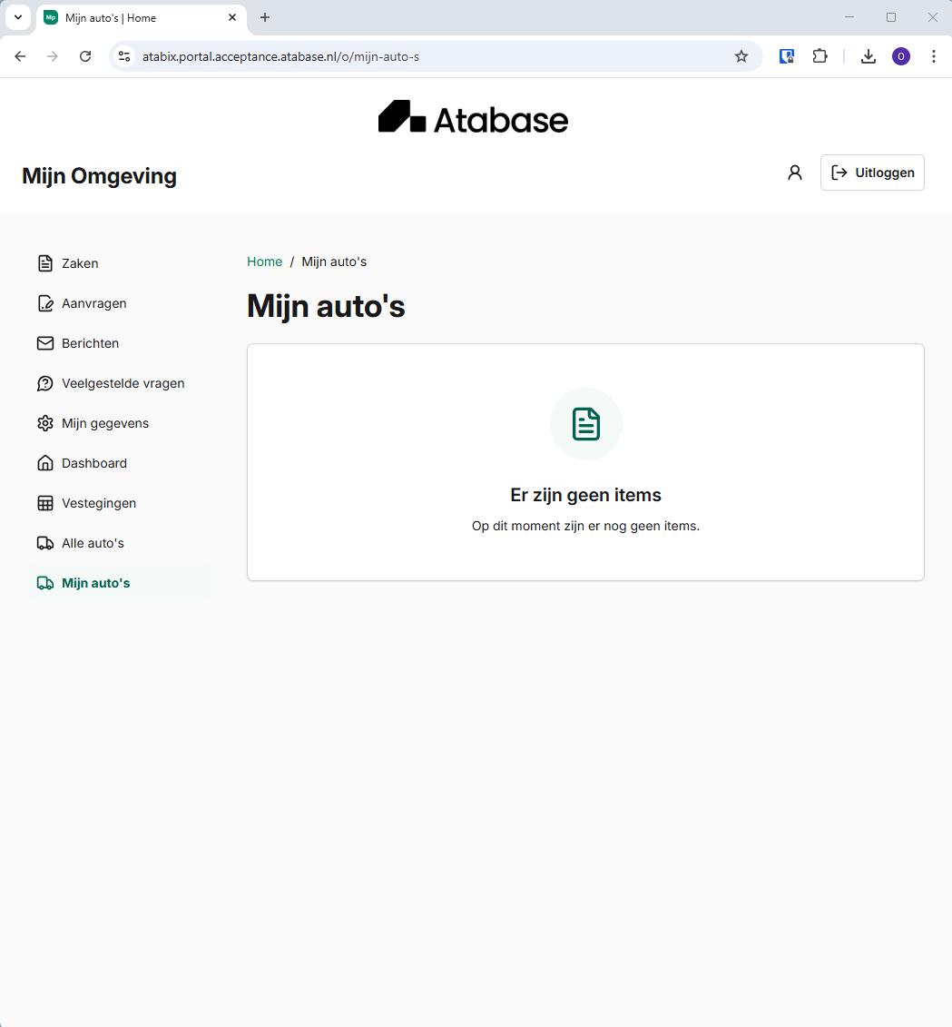Select Mijn auto's in the sidebar
The image size is (952, 1027).
point(120,583)
